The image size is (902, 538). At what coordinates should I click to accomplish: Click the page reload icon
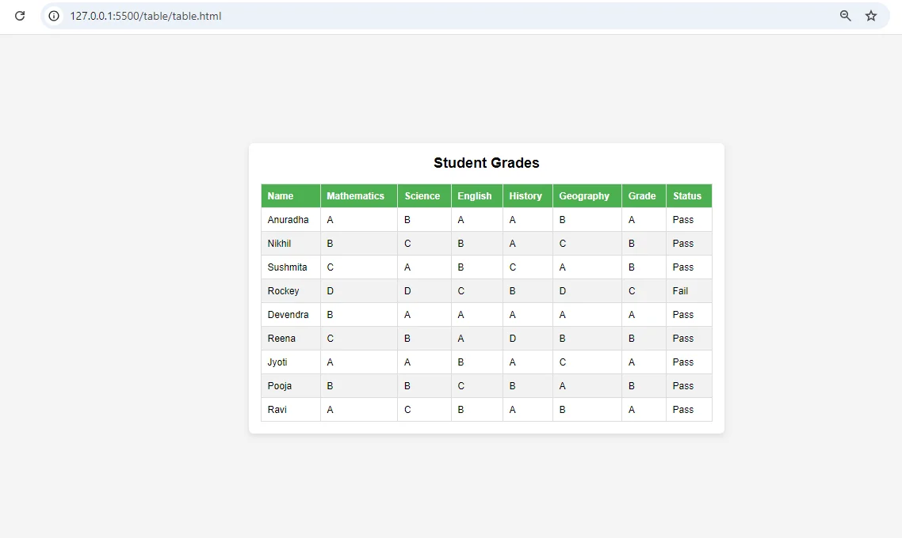20,15
